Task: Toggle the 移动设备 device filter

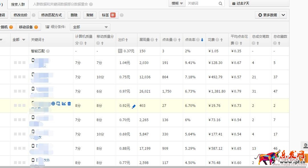Action: 26,27
